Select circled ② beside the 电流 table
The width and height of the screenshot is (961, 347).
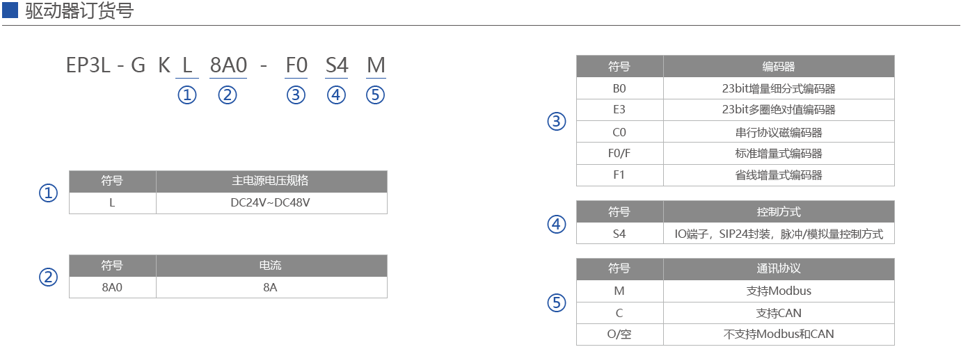click(x=48, y=277)
